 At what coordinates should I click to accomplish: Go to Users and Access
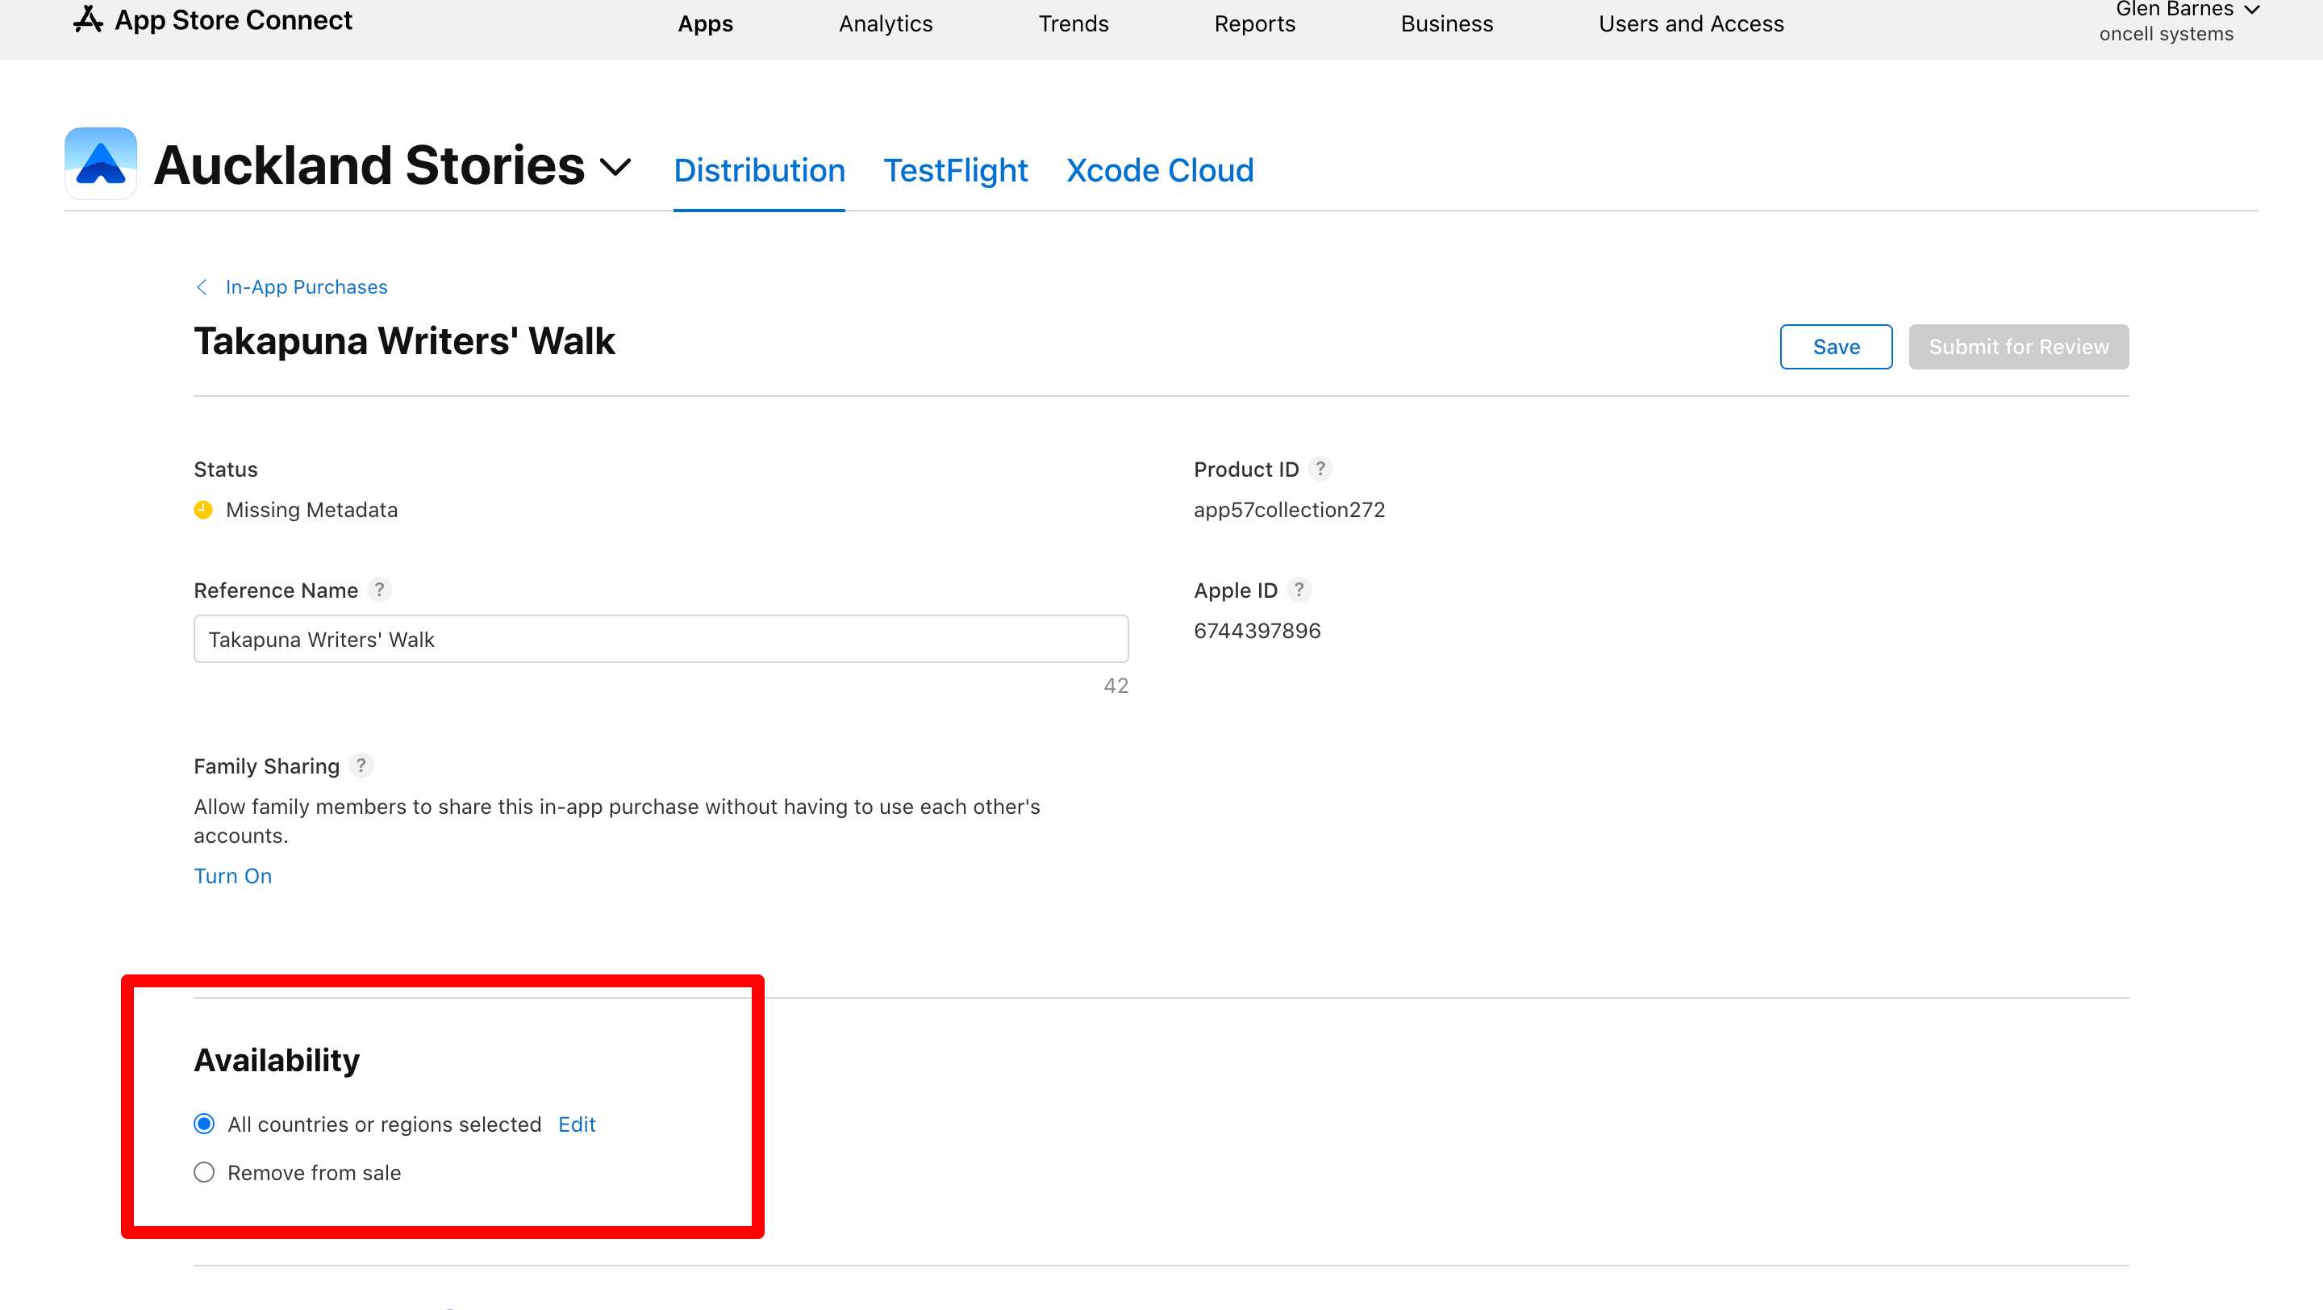1691,23
